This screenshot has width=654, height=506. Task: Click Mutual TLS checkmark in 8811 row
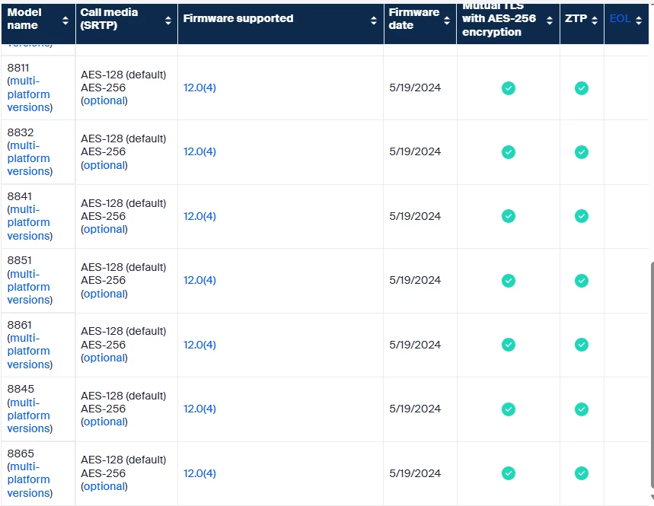pos(509,88)
